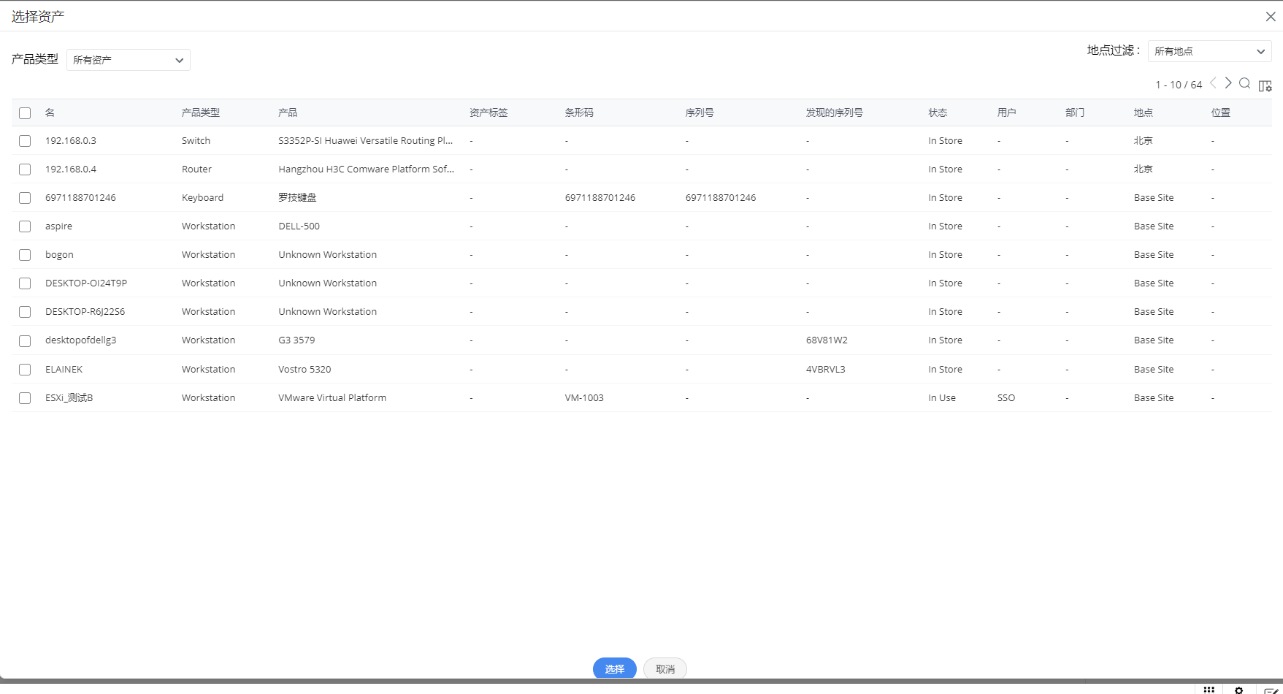Image resolution: width=1283 pixels, height=694 pixels.
Task: Click the G3 3579 product cell
Action: pyautogui.click(x=296, y=340)
